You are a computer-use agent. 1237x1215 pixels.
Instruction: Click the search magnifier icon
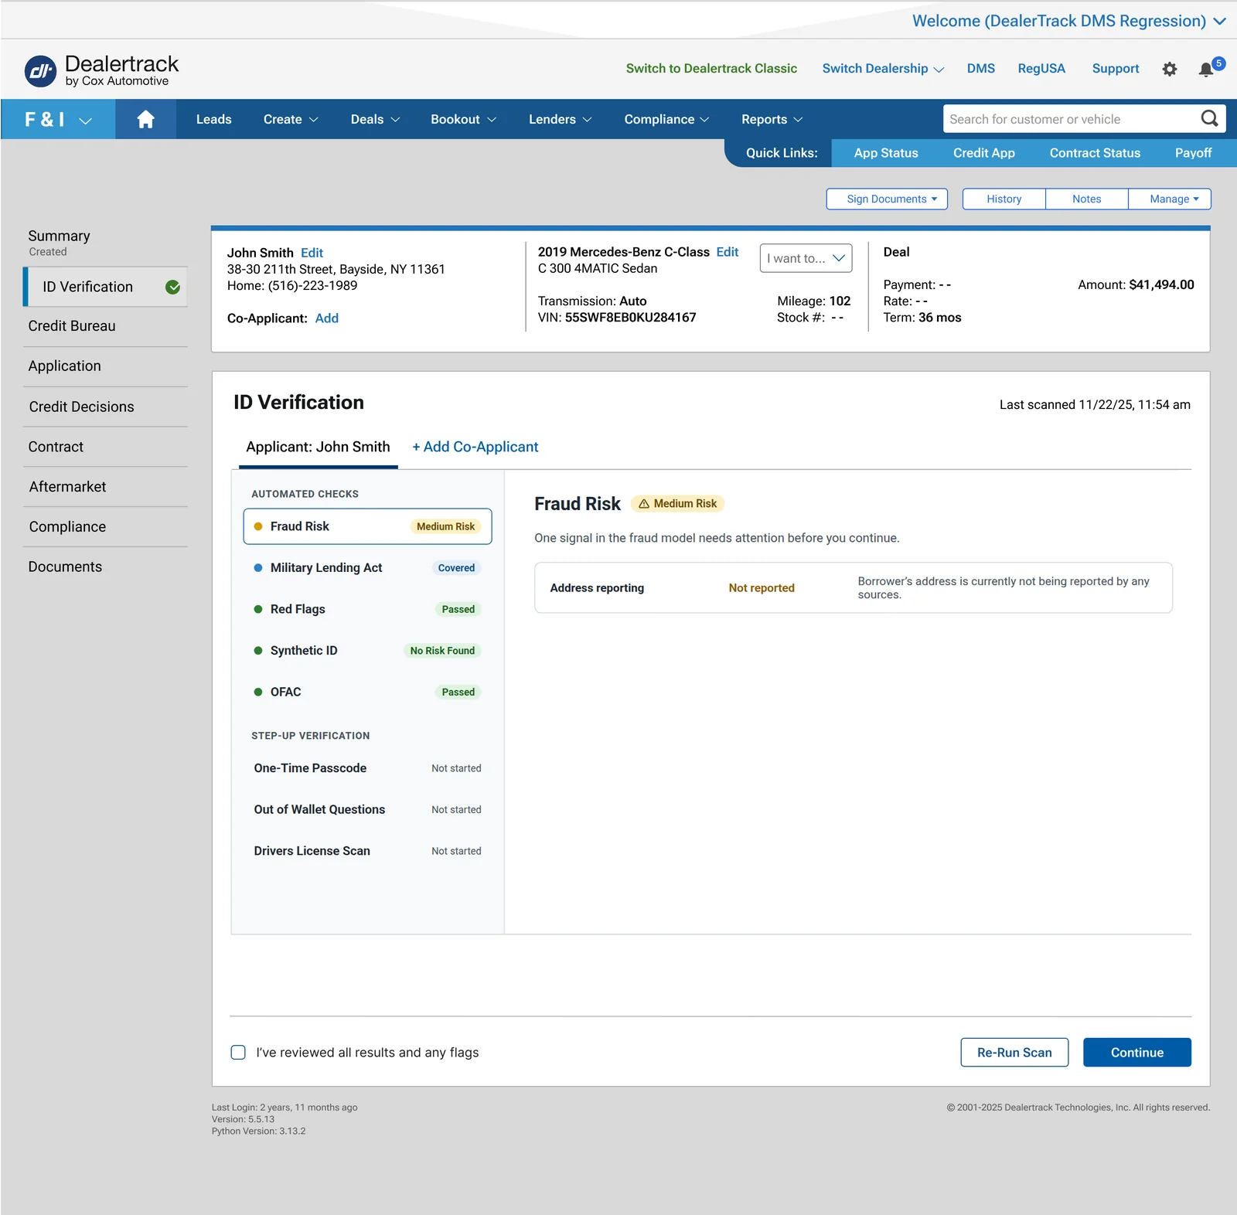tap(1209, 118)
